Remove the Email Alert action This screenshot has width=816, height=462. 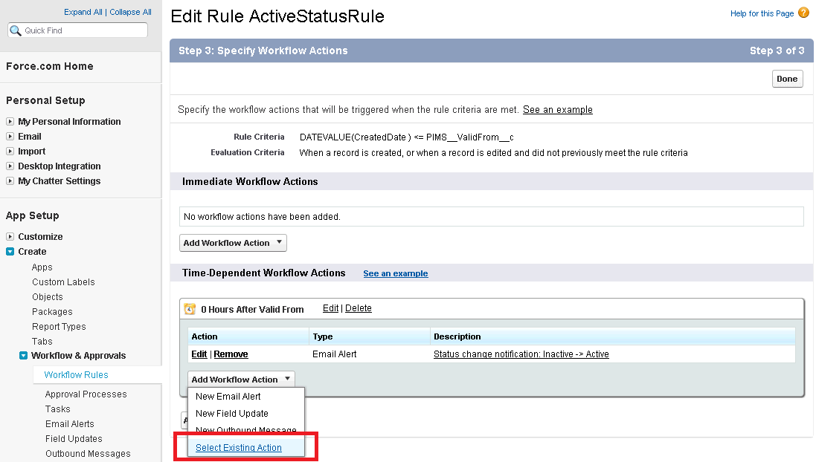pos(231,354)
